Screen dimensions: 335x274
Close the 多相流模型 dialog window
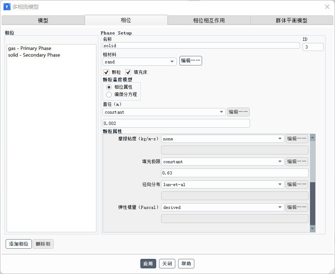tap(327, 7)
